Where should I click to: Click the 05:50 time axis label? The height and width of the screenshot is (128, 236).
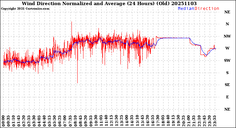pos(55,121)
